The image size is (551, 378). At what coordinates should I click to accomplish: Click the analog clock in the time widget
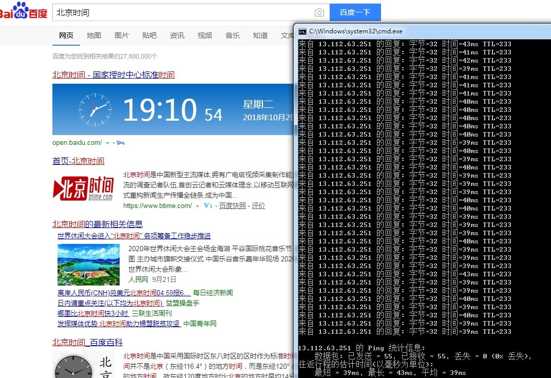(x=94, y=109)
